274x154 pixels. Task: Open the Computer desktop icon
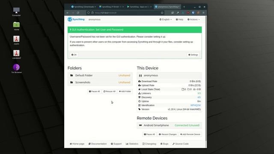pyautogui.click(x=16, y=12)
